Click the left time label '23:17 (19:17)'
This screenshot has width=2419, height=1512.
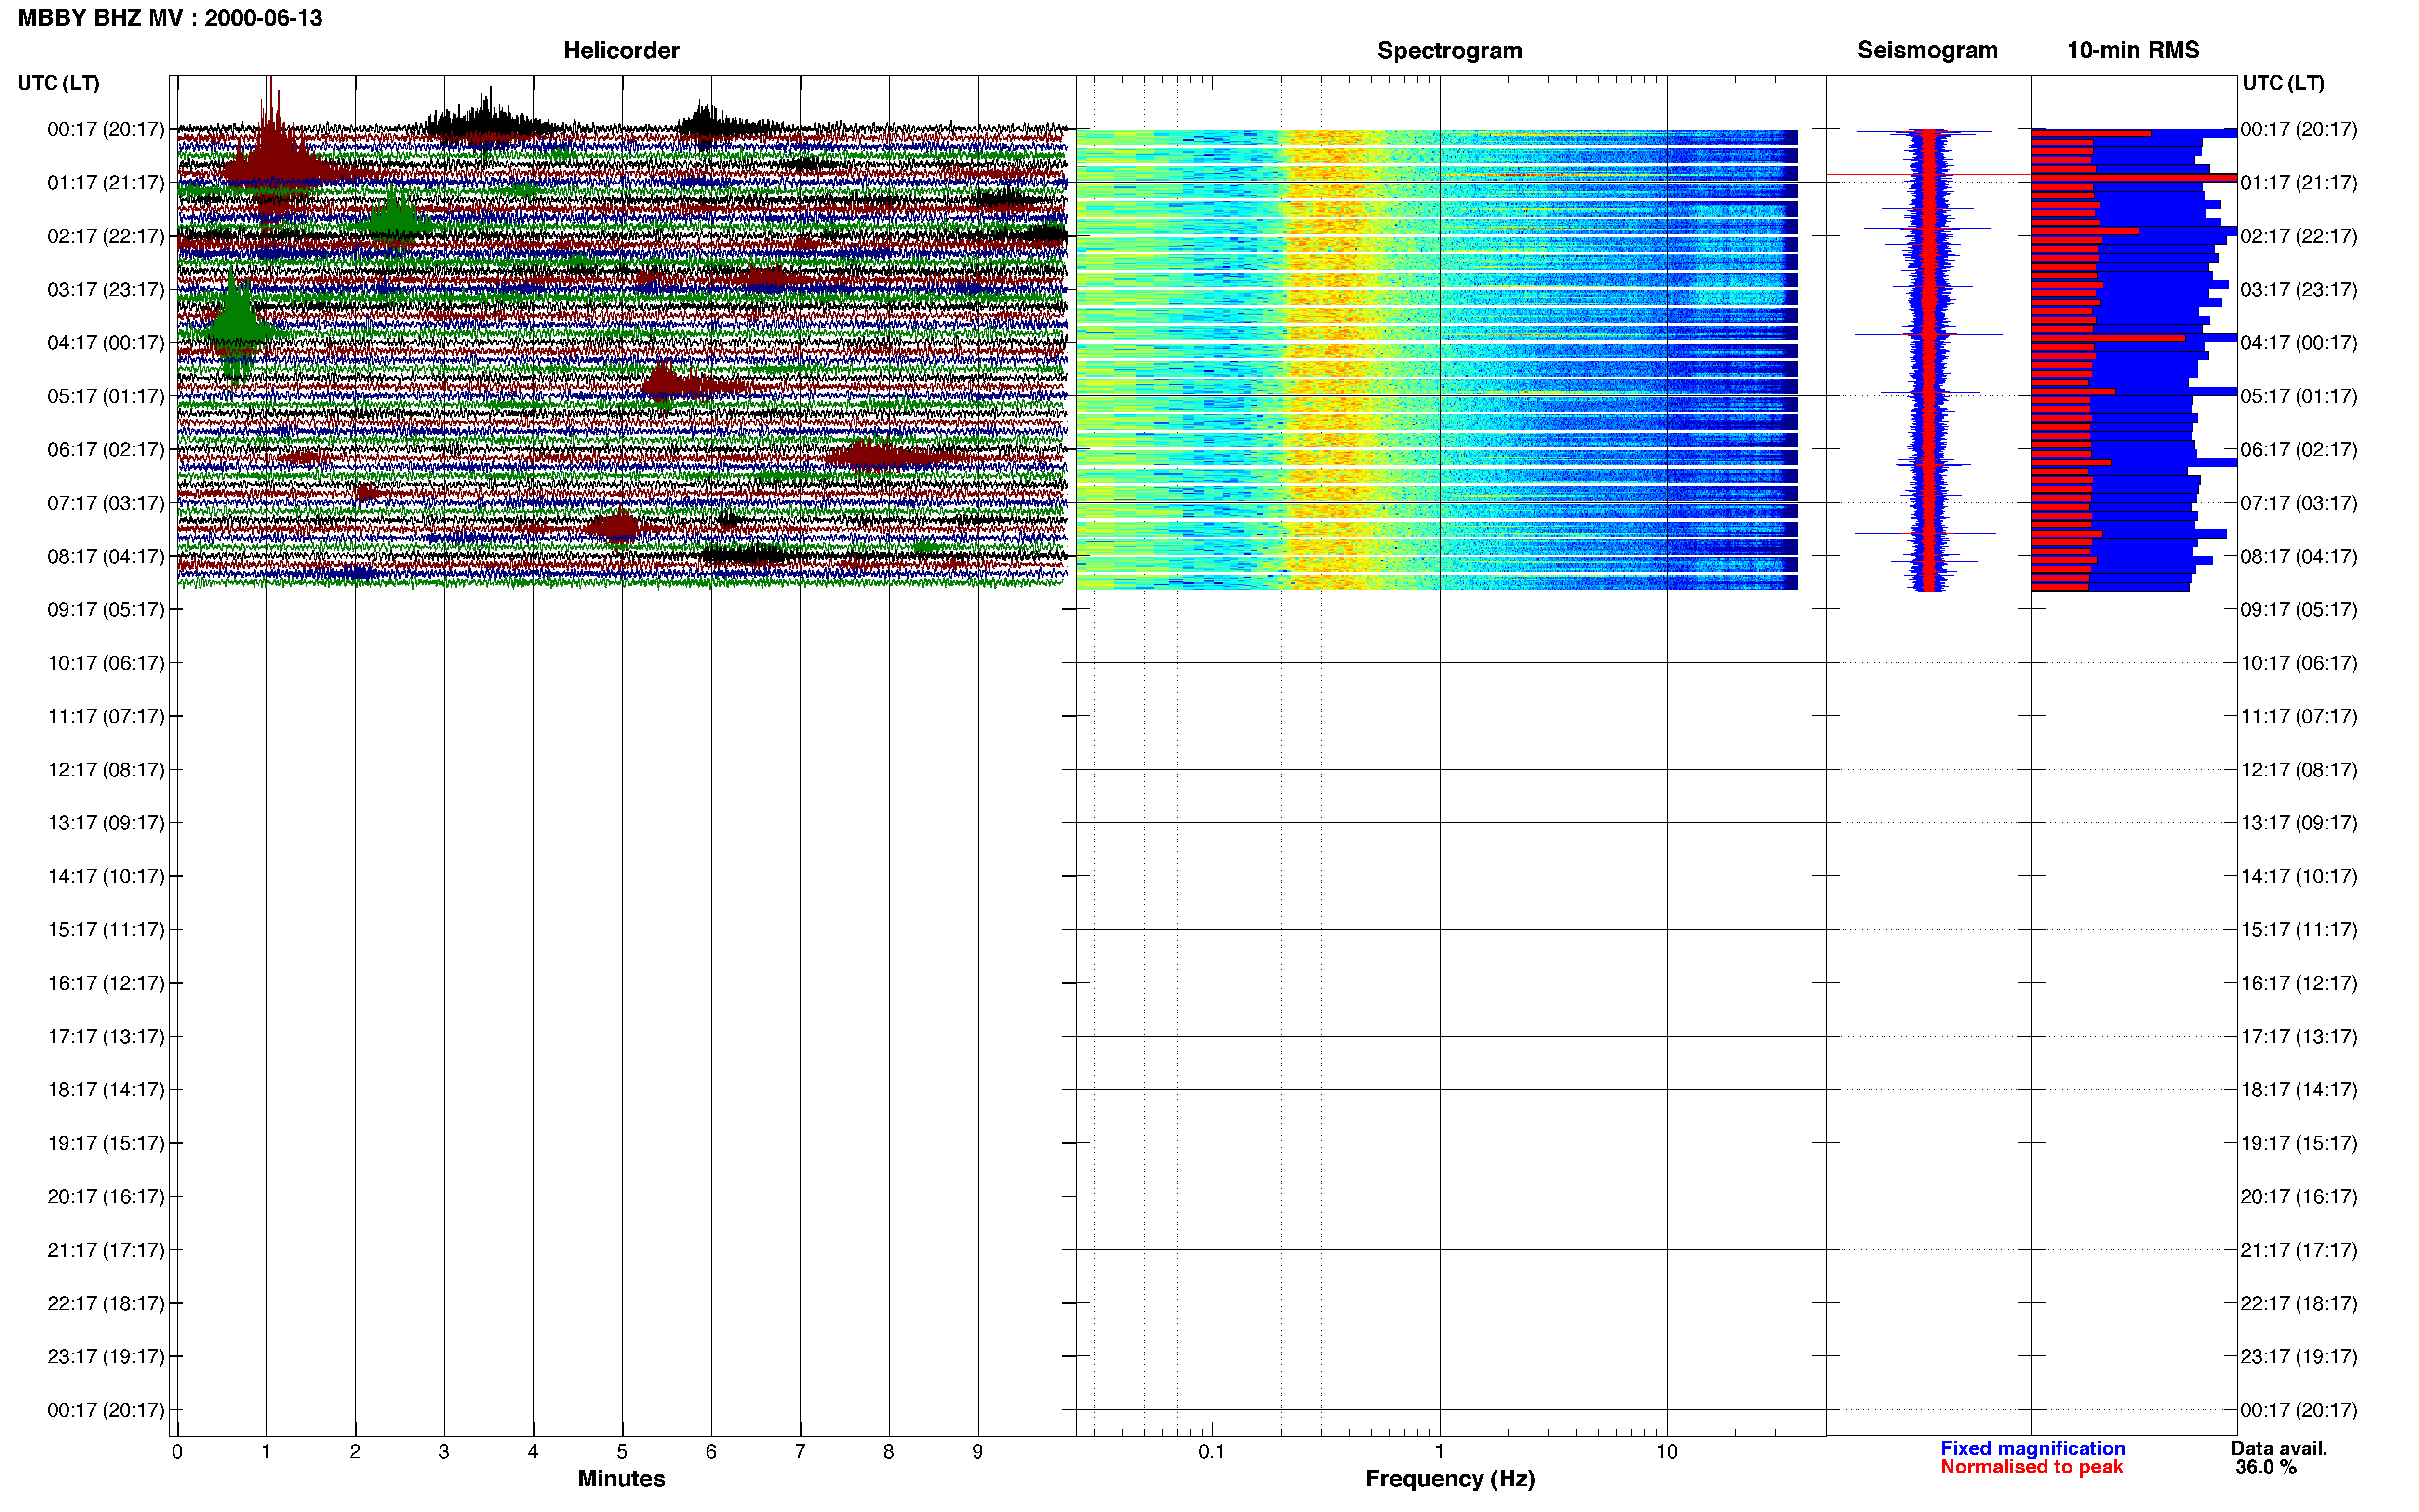[x=105, y=1356]
